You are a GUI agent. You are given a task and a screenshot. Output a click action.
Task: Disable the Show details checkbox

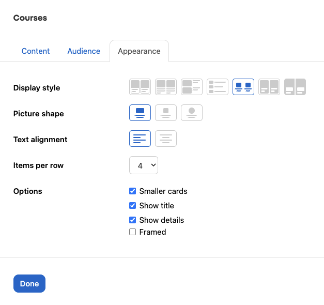133,220
